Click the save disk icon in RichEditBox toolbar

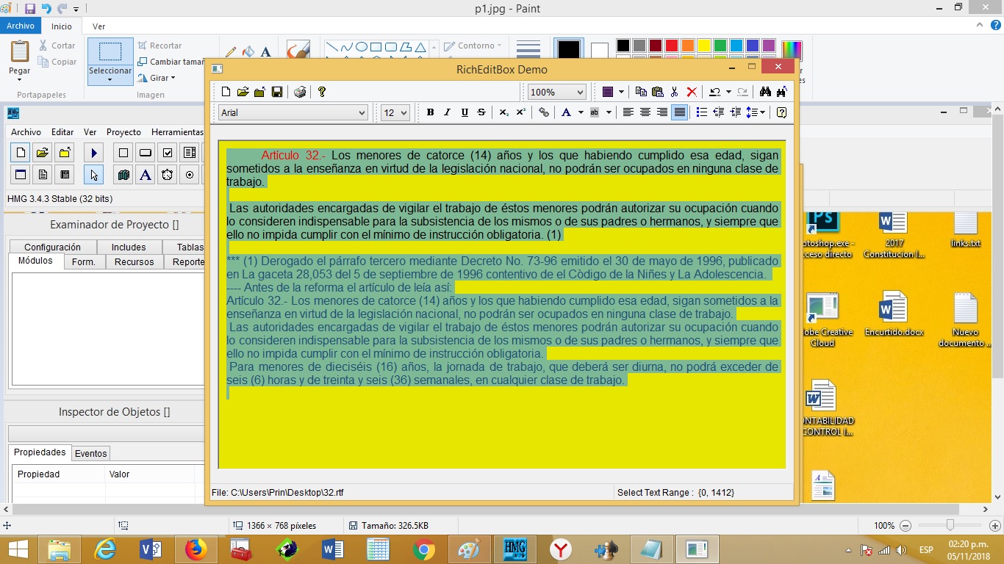[277, 92]
